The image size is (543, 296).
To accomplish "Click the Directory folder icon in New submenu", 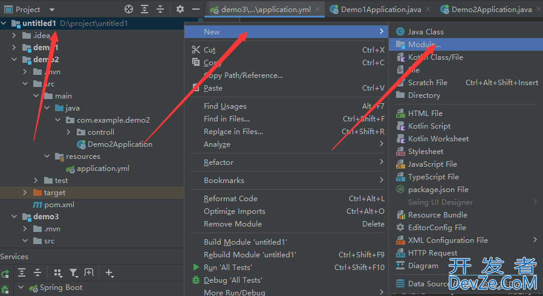I will coord(400,95).
